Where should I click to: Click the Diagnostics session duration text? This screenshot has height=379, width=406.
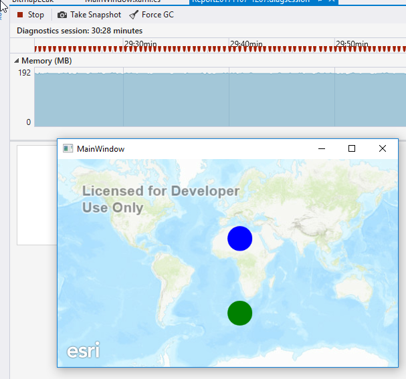click(x=80, y=31)
